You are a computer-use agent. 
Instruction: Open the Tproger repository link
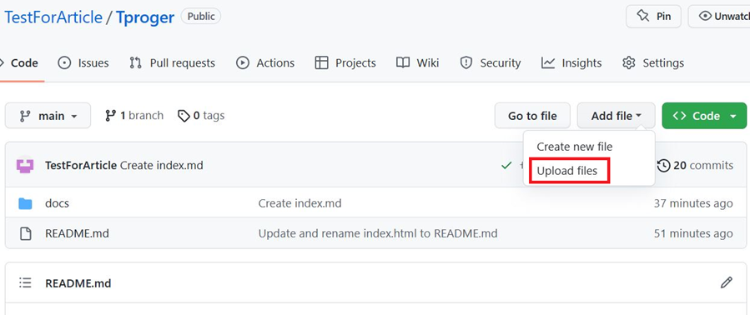click(x=145, y=17)
